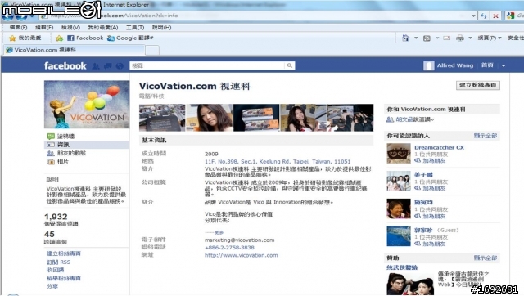Image resolution: width=524 pixels, height=296 pixels.
Task: Open Dreamcatcher CX profile link
Action: click(x=439, y=147)
